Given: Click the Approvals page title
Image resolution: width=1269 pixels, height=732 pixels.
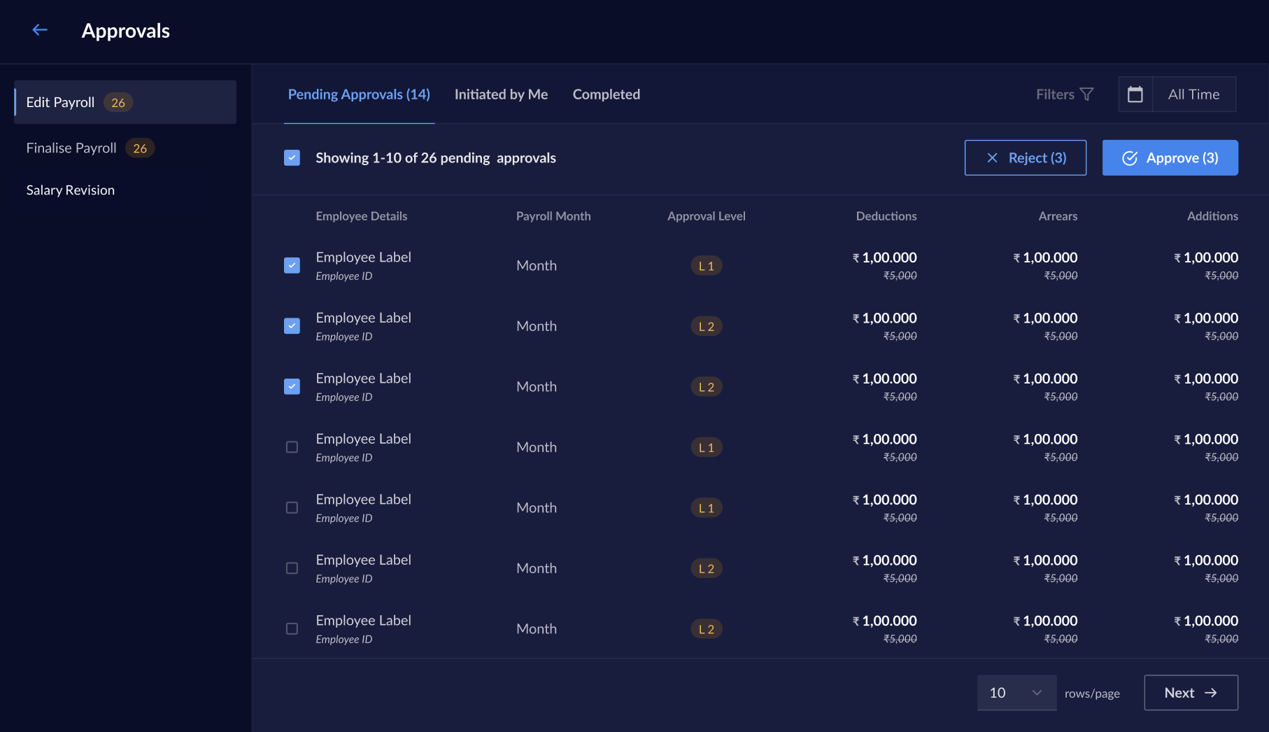Looking at the screenshot, I should click(126, 31).
